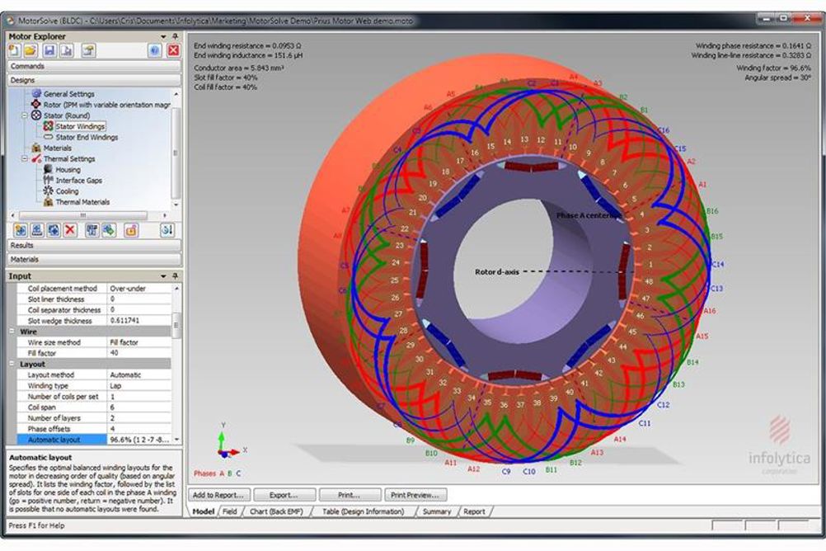Select the Wire size method row
826x551 pixels.
(94, 342)
